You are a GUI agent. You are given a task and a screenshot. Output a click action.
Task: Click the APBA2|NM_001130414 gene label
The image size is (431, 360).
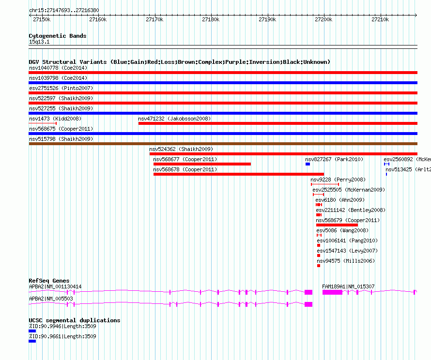point(55,286)
